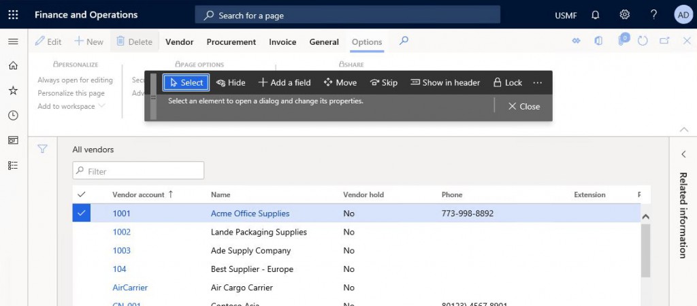Open Acme Office Supplies name link
Image resolution: width=697 pixels, height=306 pixels.
tap(250, 213)
